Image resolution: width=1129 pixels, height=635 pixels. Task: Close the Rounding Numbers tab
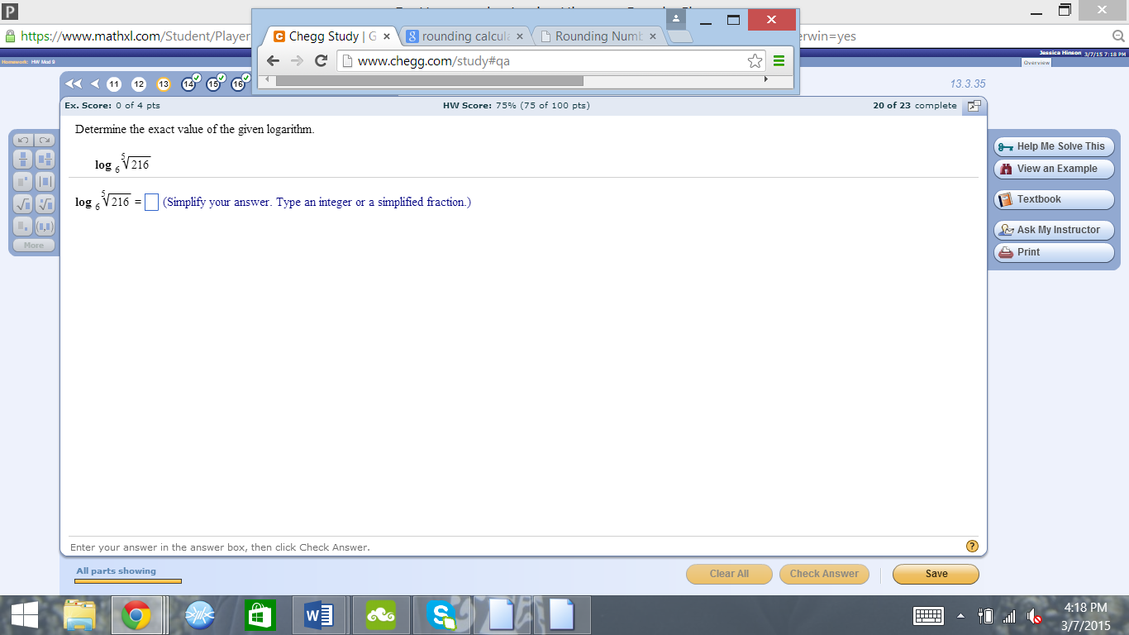click(653, 37)
